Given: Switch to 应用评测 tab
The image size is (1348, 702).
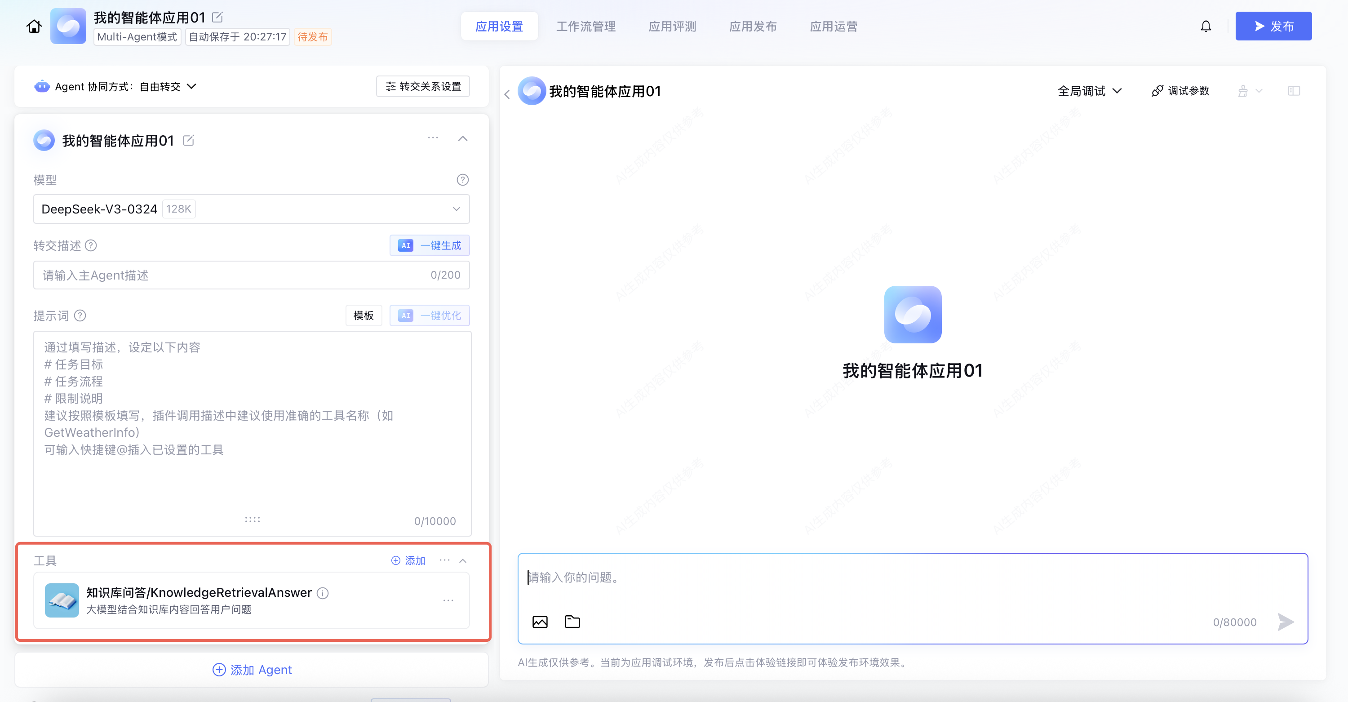Looking at the screenshot, I should tap(672, 26).
